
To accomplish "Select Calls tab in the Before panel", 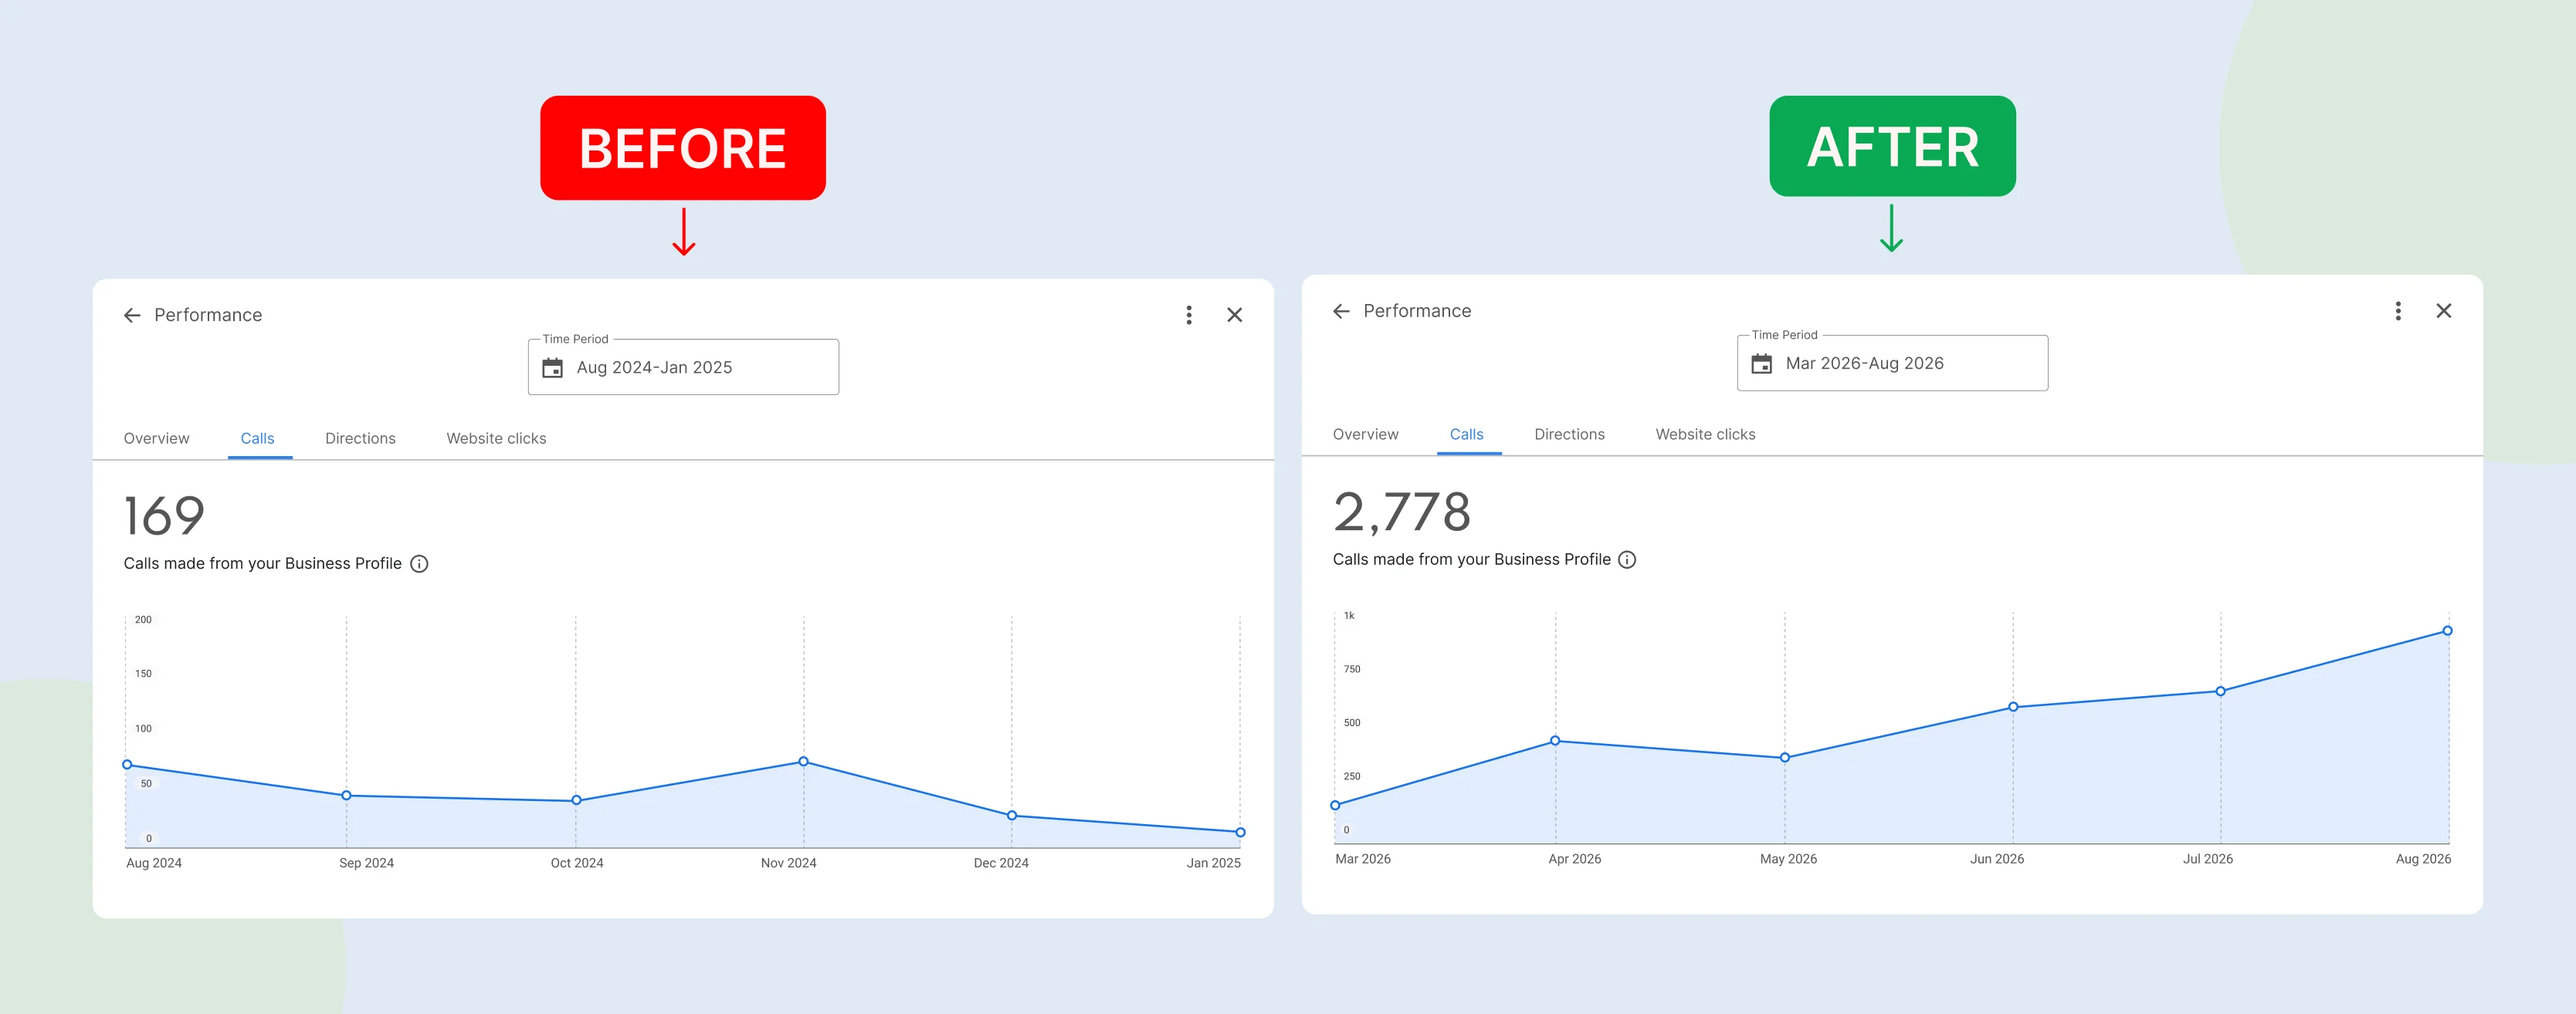I will click(x=258, y=438).
